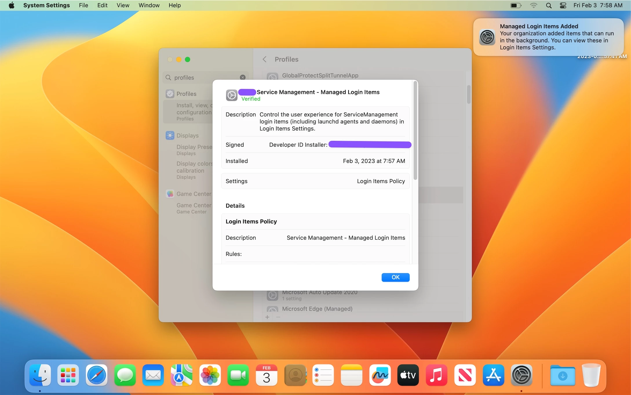This screenshot has width=631, height=395.
Task: Click the Managed Login Items notification
Action: [x=548, y=37]
